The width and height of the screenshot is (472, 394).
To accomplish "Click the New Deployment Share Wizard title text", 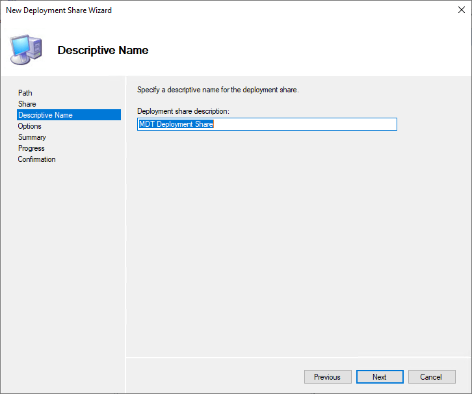I will click(59, 10).
